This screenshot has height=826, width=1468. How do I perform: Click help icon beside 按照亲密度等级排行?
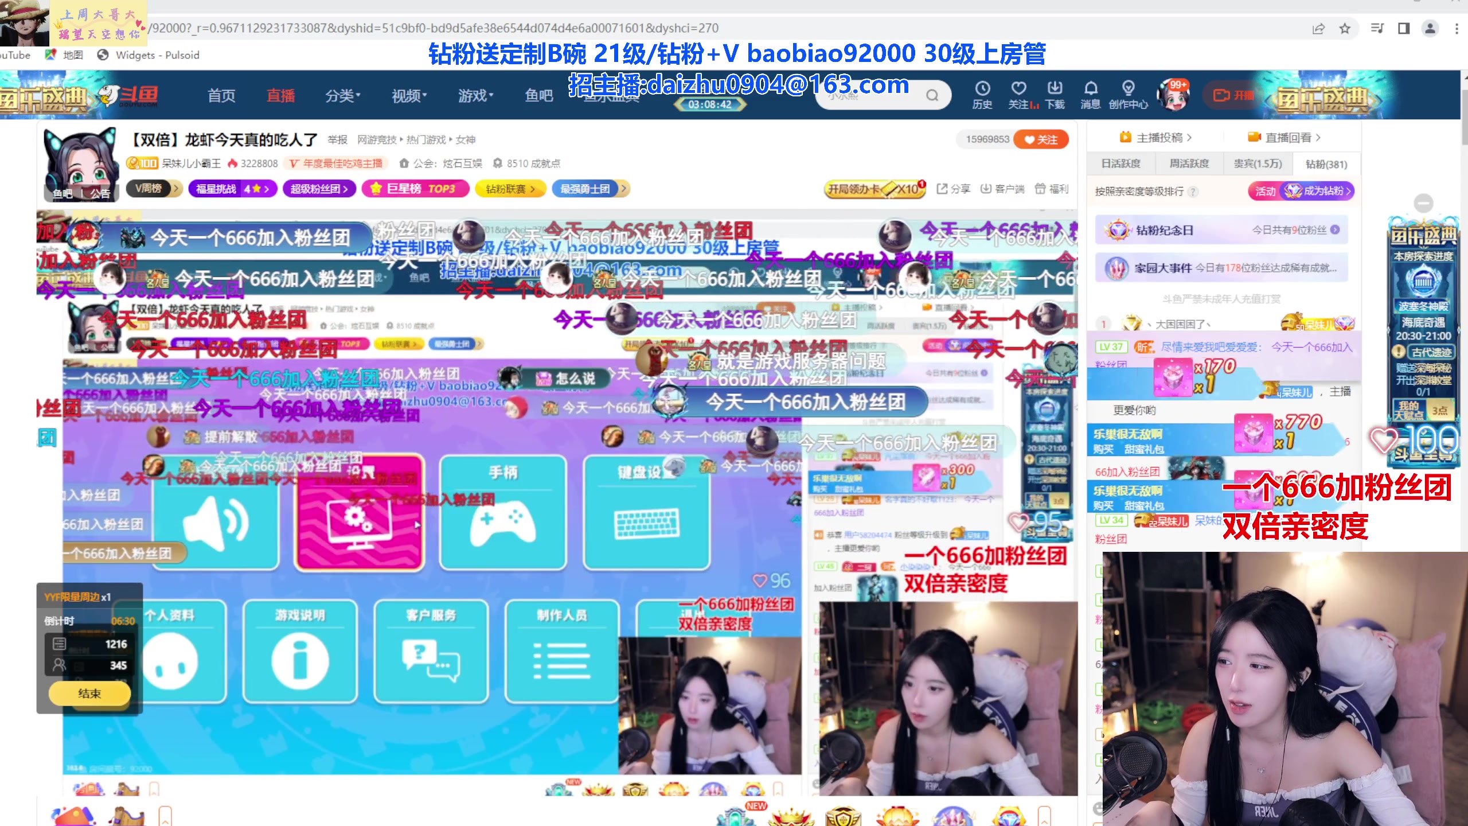(x=1193, y=192)
